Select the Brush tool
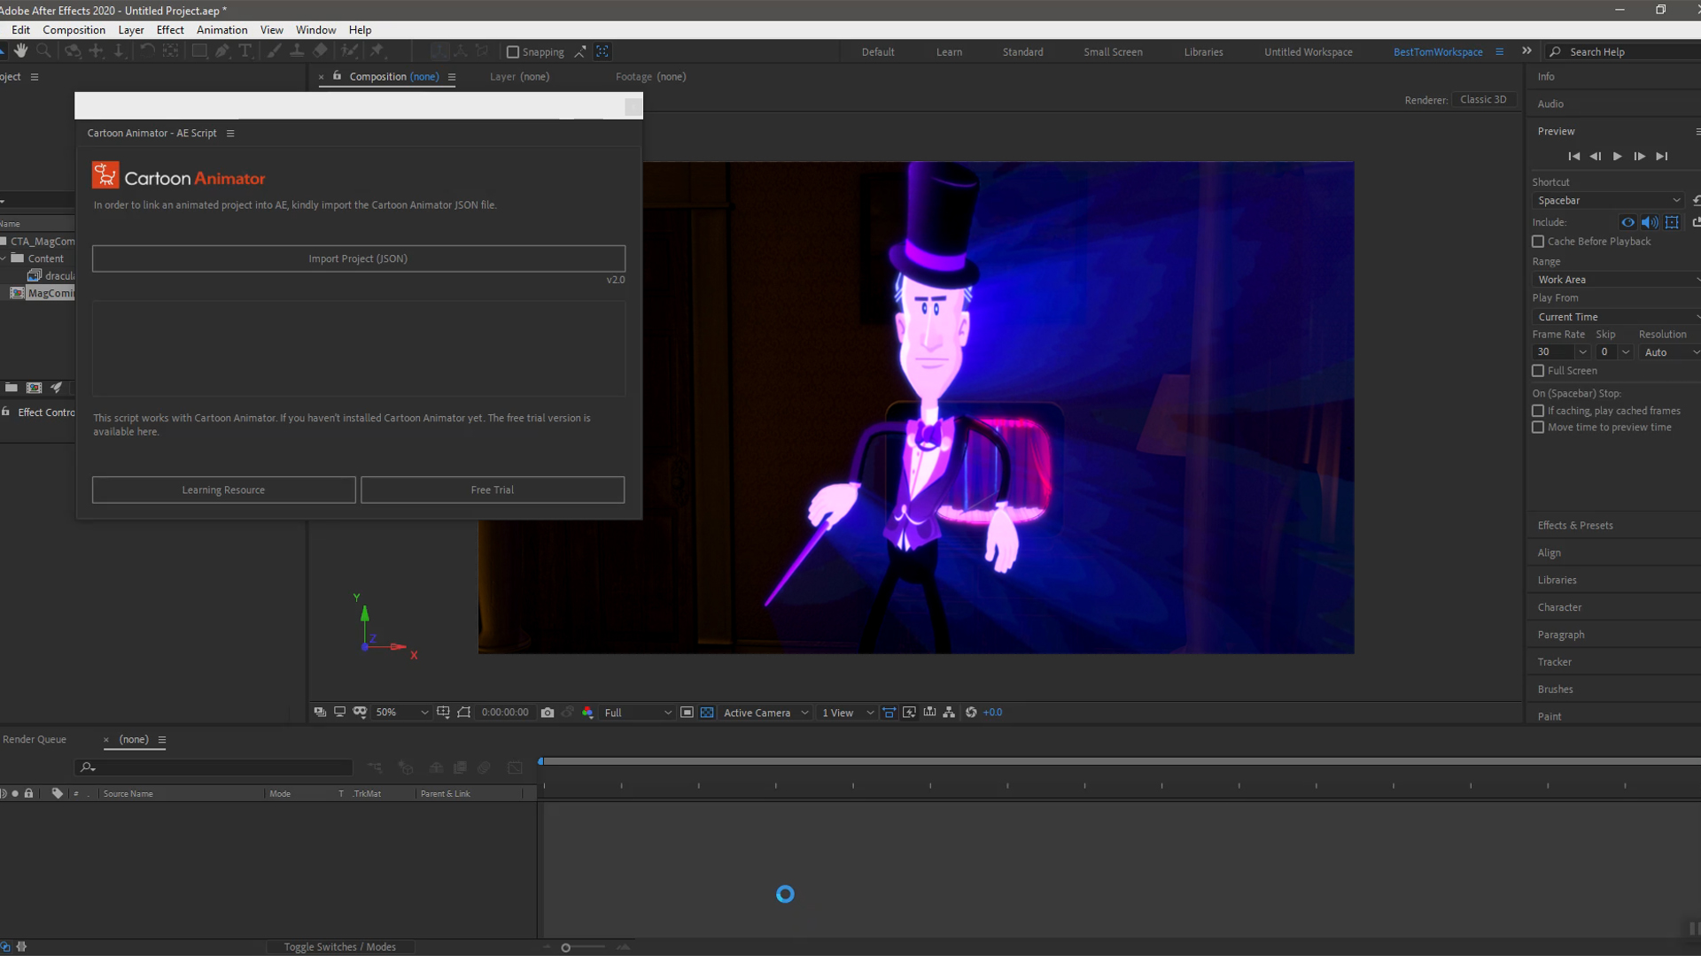The image size is (1701, 956). tap(275, 51)
